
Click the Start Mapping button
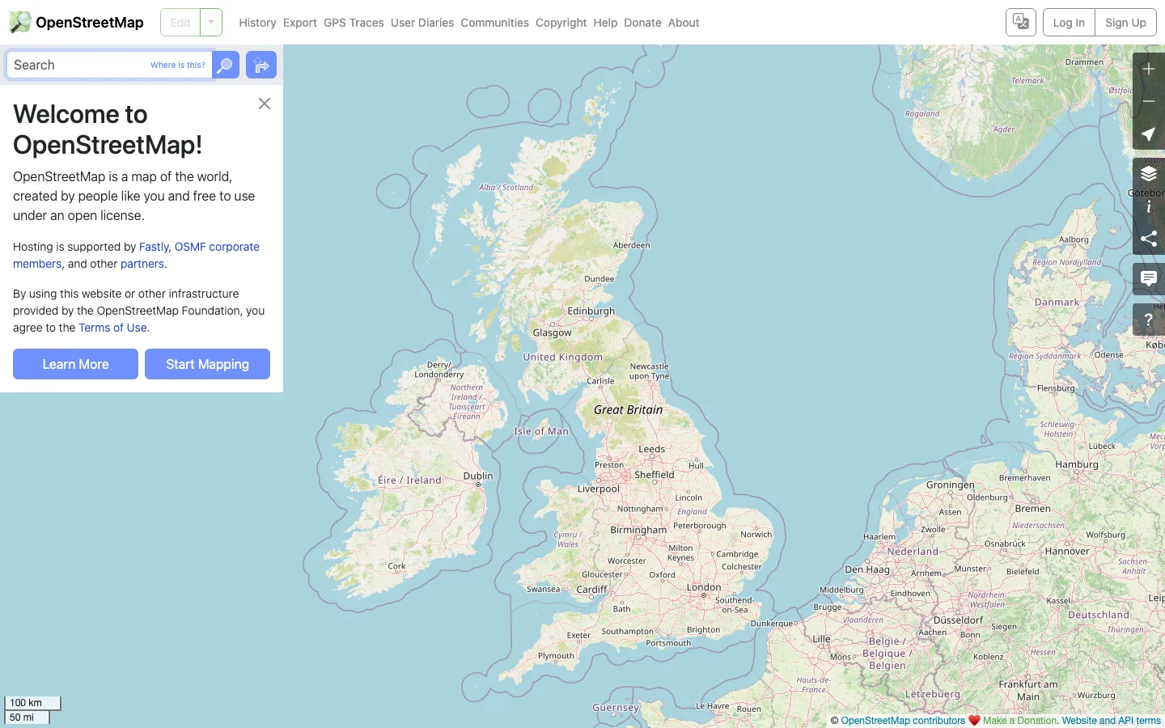pos(207,364)
